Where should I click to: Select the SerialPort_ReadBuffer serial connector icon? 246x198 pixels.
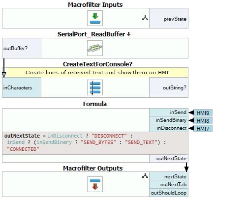pyautogui.click(x=95, y=48)
